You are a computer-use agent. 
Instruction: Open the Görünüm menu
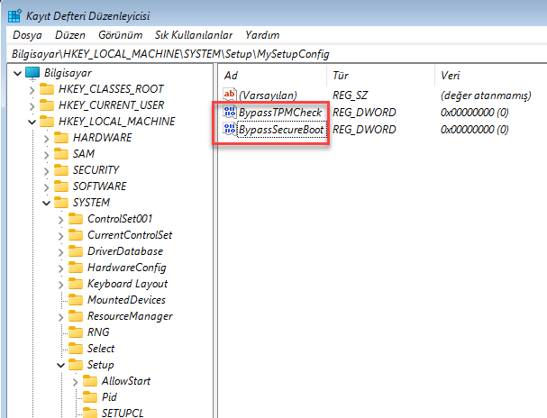(119, 34)
